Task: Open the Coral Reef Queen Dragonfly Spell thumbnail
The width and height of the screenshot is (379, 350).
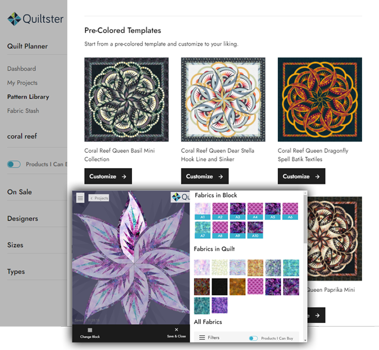Action: pos(320,100)
